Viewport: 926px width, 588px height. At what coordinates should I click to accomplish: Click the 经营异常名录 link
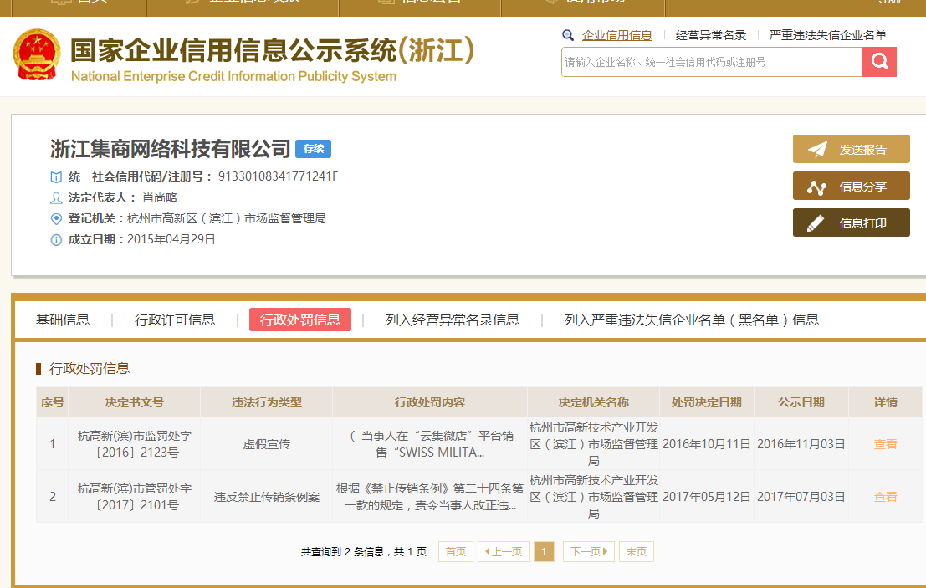711,35
